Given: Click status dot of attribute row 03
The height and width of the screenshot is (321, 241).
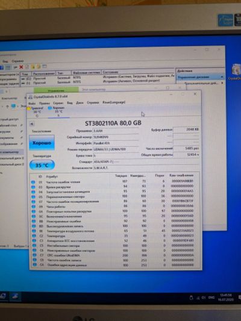Looking at the screenshot, I should pyautogui.click(x=33, y=187).
